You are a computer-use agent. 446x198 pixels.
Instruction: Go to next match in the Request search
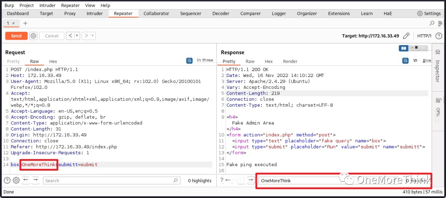pos(35,180)
